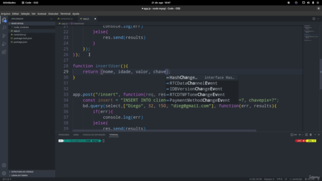Open the Extensions view icon
The width and height of the screenshot is (322, 181).
coord(4,52)
